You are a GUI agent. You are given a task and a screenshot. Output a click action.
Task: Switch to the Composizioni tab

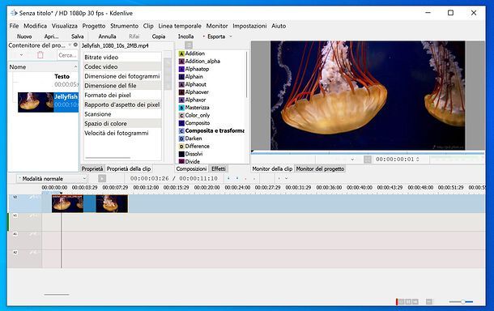coord(191,169)
